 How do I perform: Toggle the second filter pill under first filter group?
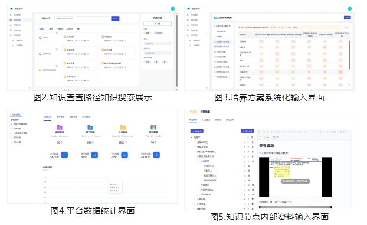click(159, 33)
